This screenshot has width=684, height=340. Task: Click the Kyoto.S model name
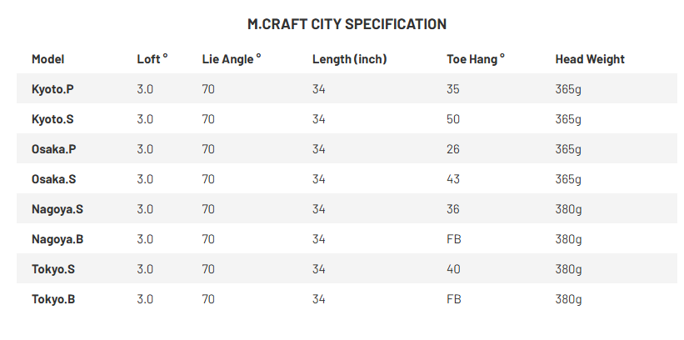[x=54, y=119]
